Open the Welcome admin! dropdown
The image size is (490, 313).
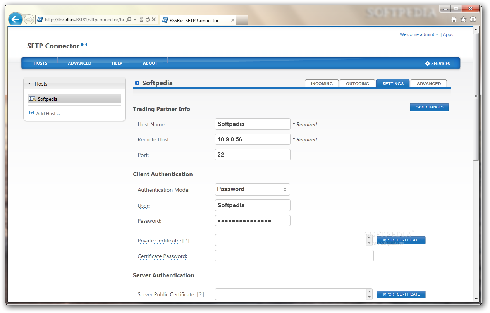point(419,34)
